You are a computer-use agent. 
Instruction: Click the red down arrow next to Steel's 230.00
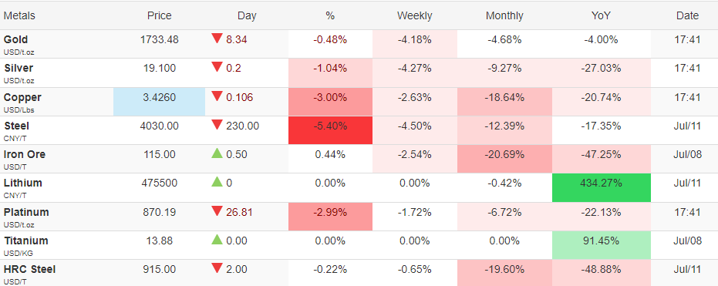pos(217,124)
